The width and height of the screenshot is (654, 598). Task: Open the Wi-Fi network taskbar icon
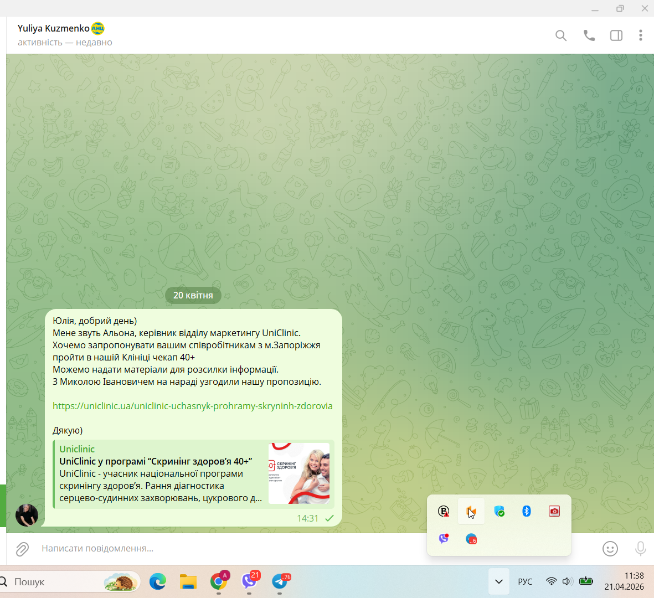[x=552, y=581]
